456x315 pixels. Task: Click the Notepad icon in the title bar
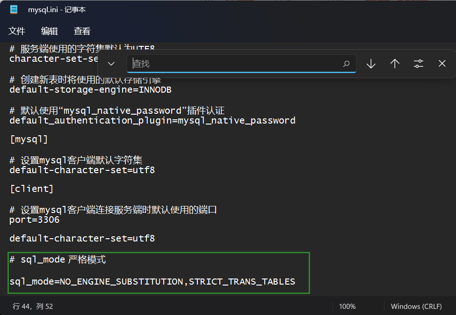[14, 9]
